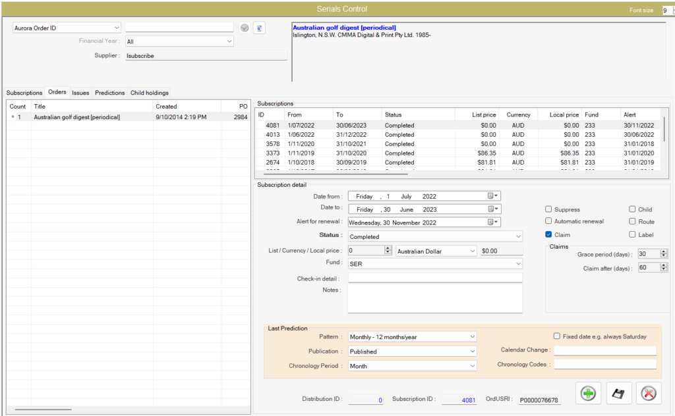Toggle the Automatic renewal checkbox
This screenshot has width=675, height=416.
coord(548,221)
